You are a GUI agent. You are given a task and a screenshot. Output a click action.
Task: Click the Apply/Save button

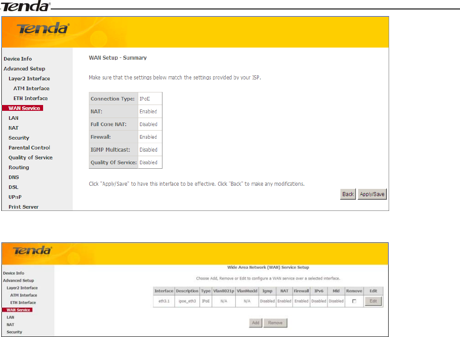(372, 194)
